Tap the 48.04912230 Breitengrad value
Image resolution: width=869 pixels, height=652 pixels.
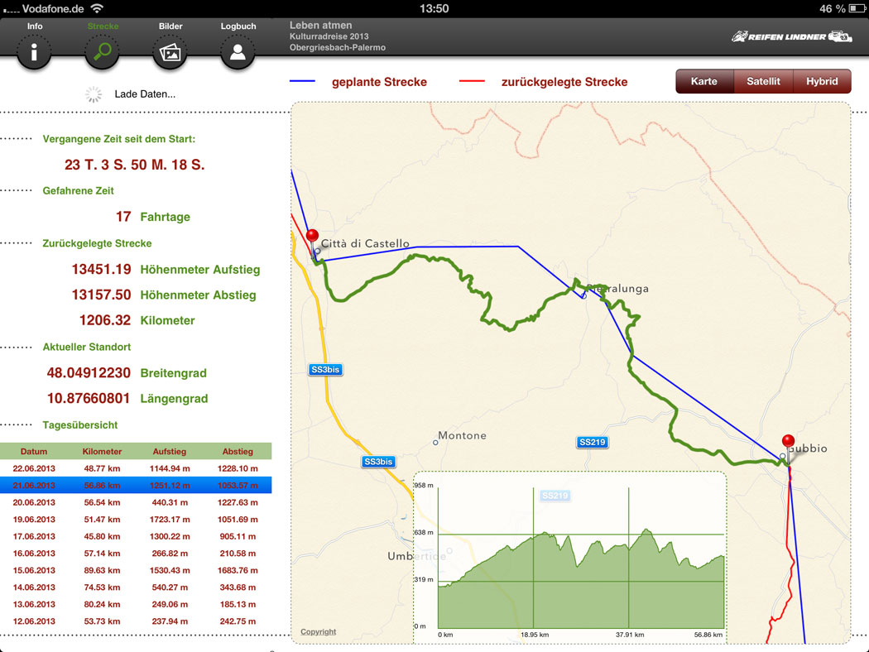(89, 373)
